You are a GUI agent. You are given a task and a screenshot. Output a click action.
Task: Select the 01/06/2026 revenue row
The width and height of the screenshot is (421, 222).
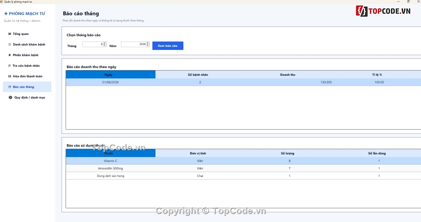(243, 82)
